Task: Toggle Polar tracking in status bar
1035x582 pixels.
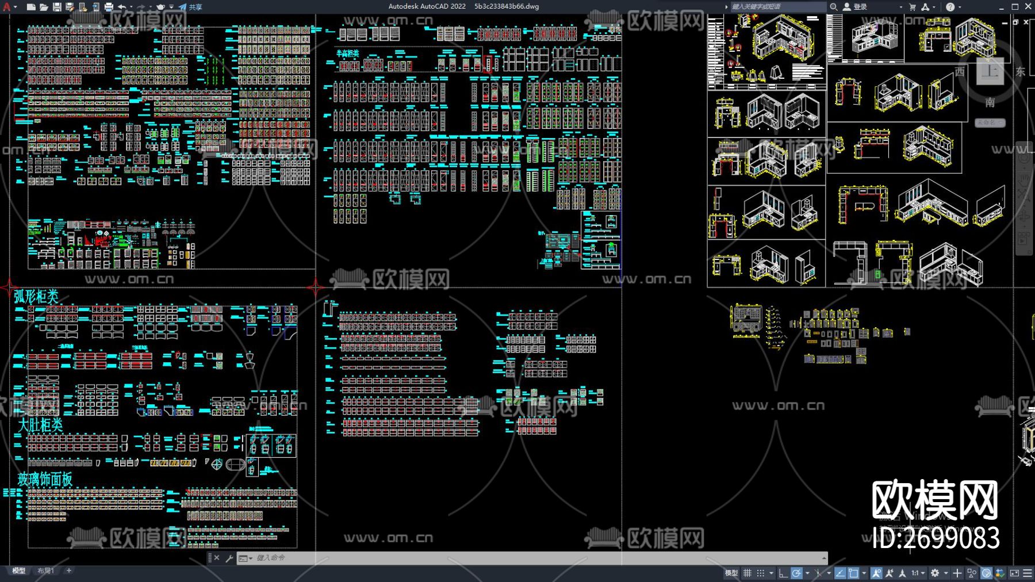Action: pyautogui.click(x=796, y=573)
